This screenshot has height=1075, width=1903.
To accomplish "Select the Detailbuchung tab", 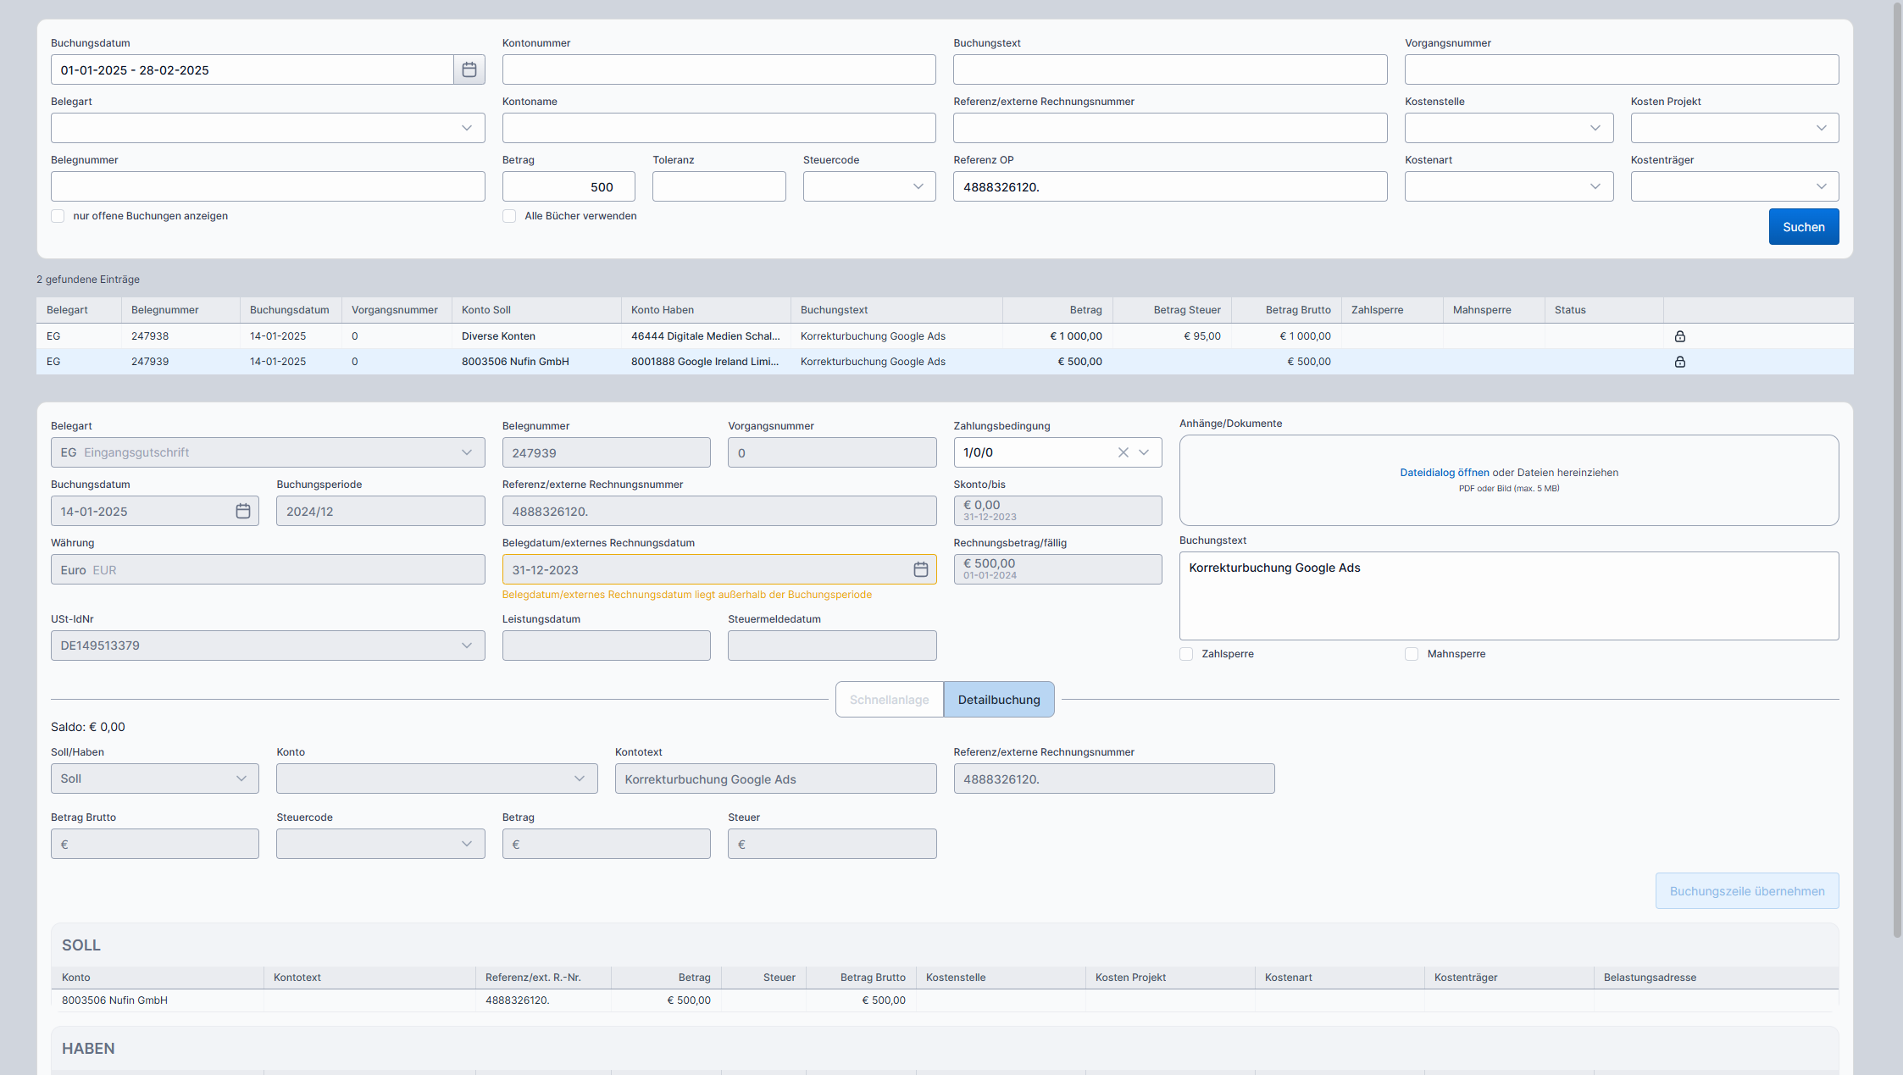I will click(x=998, y=700).
